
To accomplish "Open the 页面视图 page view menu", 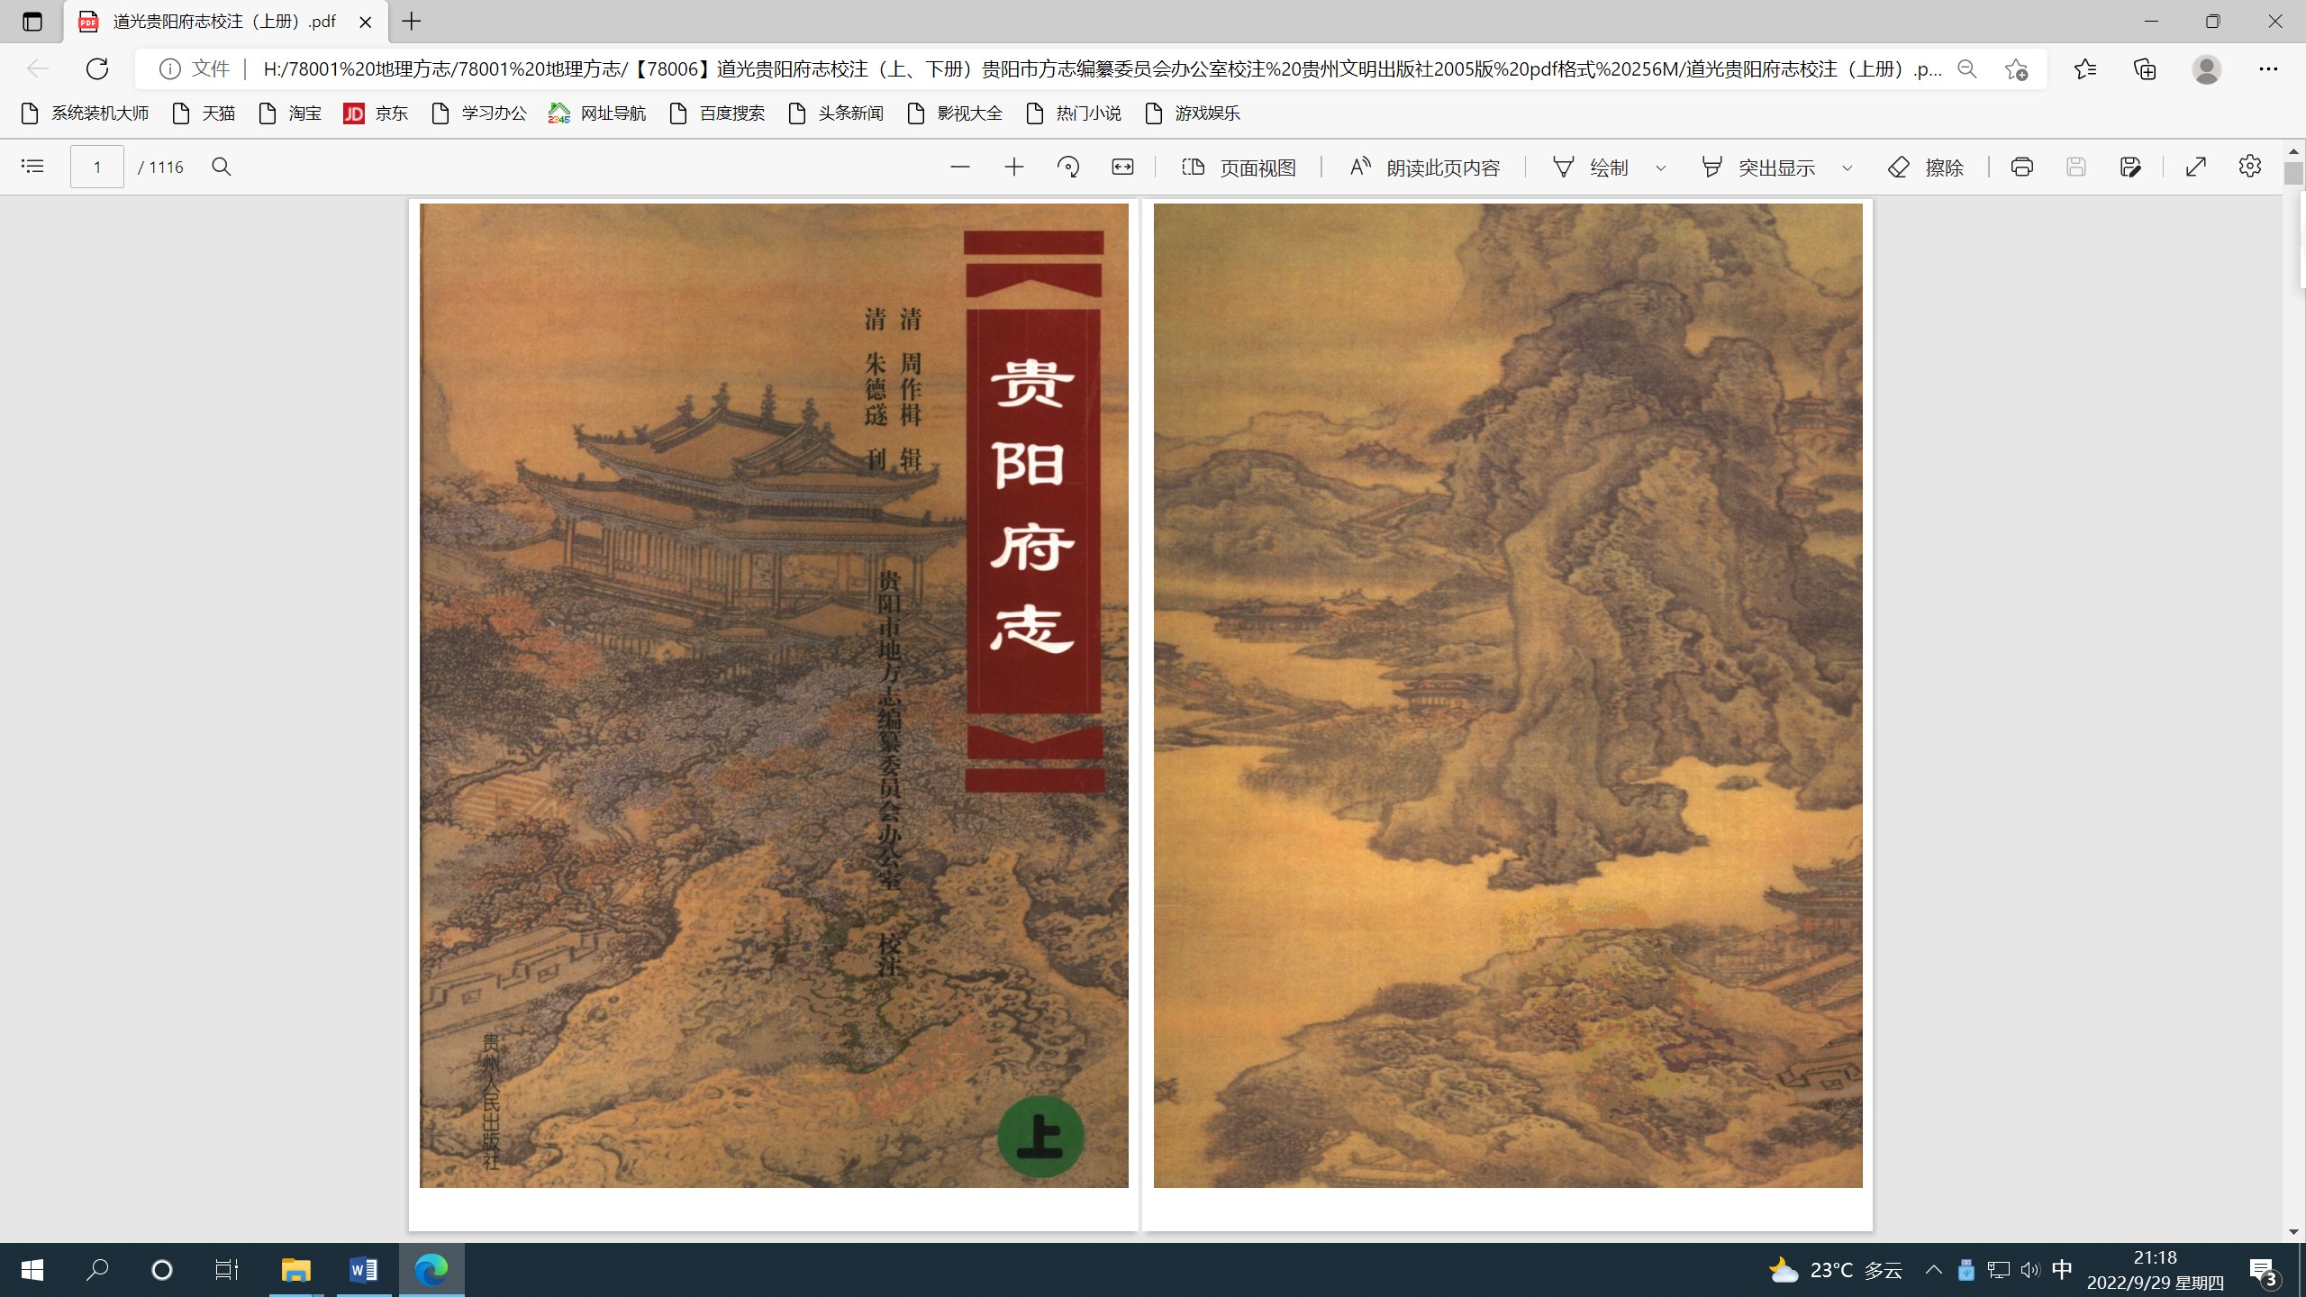I will point(1239,168).
